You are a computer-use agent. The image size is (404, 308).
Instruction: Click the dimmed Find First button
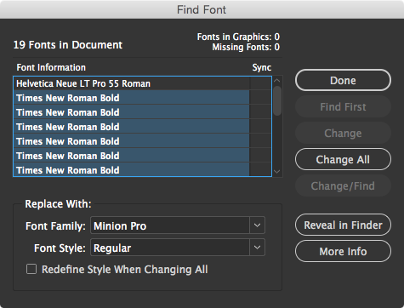coord(343,106)
